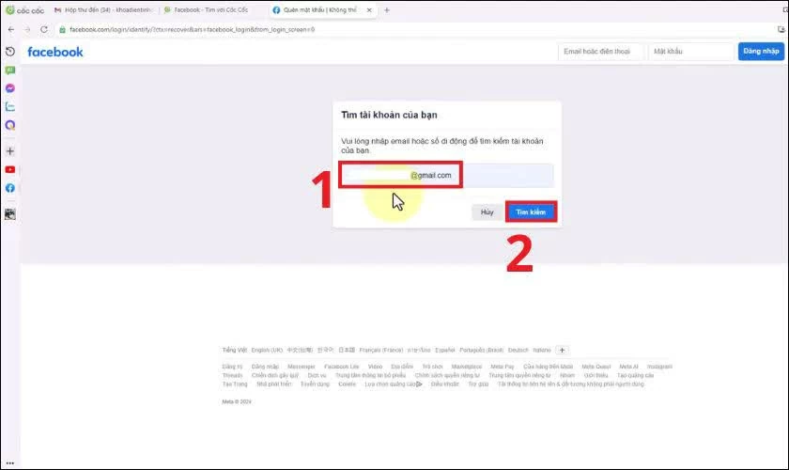Viewport: 789px width, 470px height.
Task: Click the browser back arrow
Action: tap(10, 29)
